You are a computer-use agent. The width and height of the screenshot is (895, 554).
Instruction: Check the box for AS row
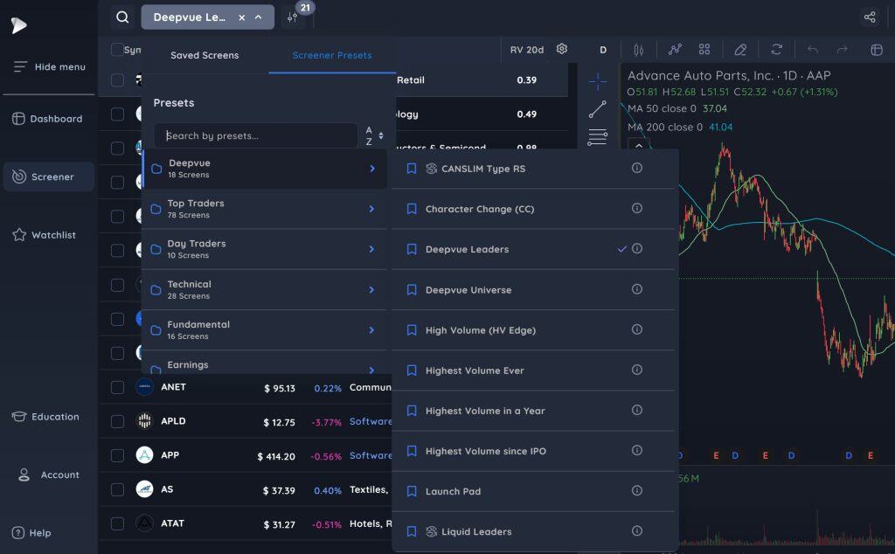(x=117, y=489)
